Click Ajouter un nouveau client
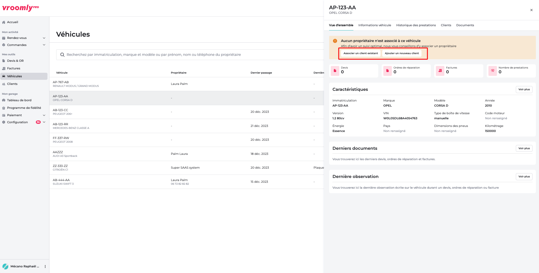 point(402,53)
